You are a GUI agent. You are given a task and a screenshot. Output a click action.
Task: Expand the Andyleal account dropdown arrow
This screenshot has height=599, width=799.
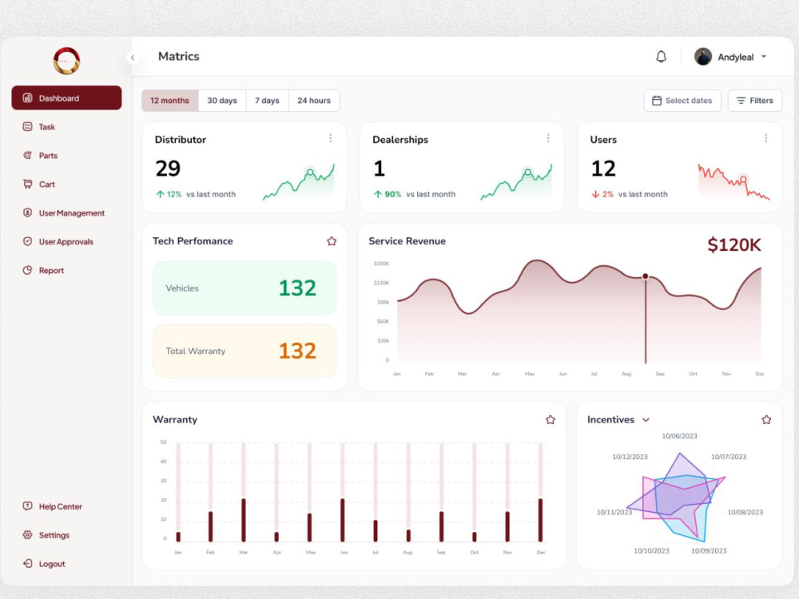[764, 57]
